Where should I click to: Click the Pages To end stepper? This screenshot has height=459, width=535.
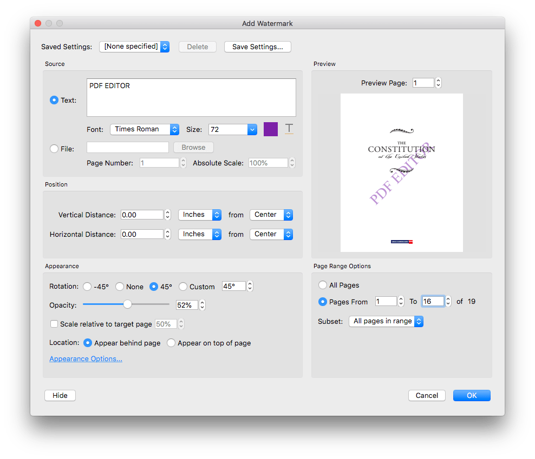coord(448,301)
